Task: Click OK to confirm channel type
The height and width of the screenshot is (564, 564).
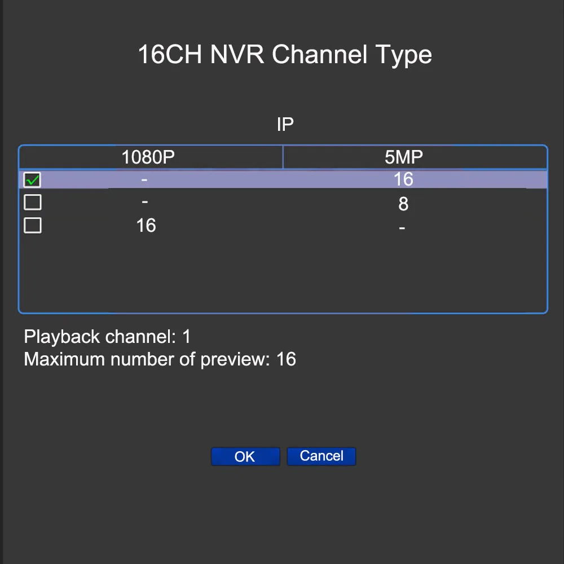Action: point(245,456)
